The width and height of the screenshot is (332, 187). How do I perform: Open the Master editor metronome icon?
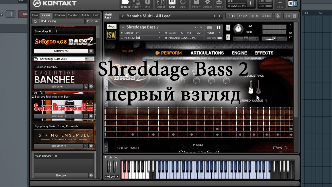(136, 4)
